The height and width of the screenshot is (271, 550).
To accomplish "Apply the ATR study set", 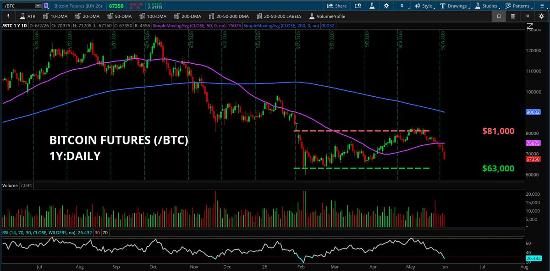I will point(28,16).
